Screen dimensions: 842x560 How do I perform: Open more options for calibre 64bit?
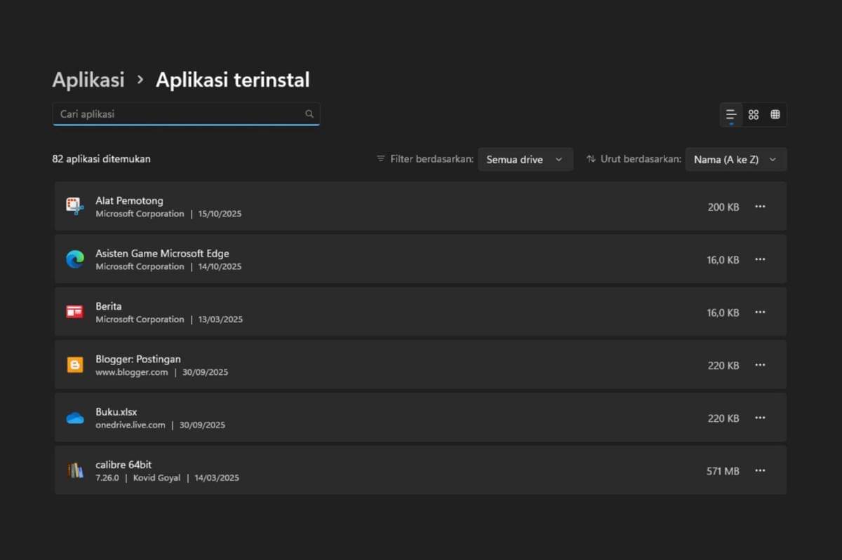click(x=760, y=470)
